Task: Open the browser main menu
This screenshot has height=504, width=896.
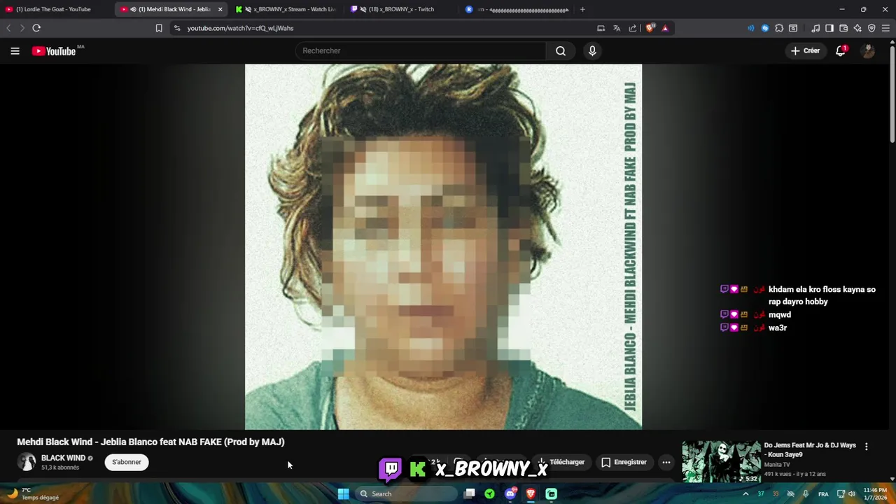Action: (x=885, y=28)
